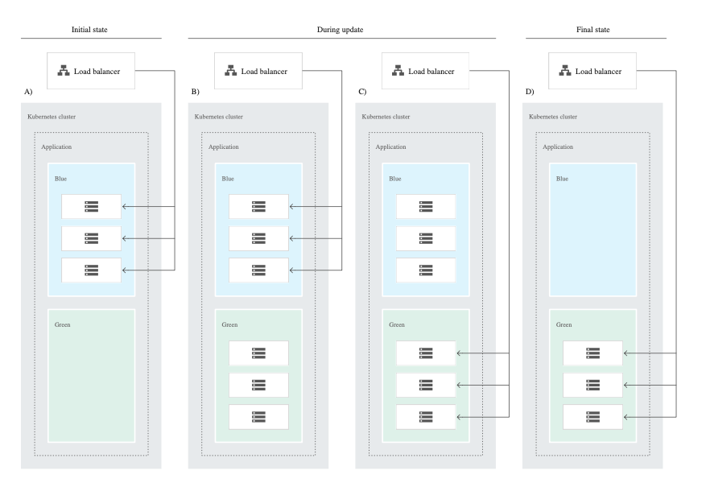Click the 'Load balancer' text in diagram C
This screenshot has height=487, width=710.
[x=431, y=71]
